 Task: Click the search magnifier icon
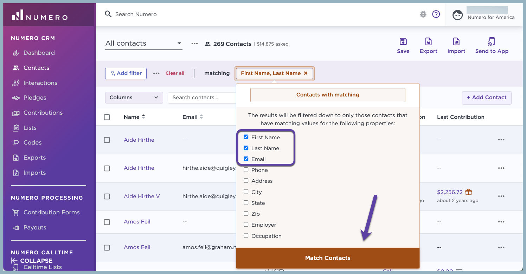[108, 14]
